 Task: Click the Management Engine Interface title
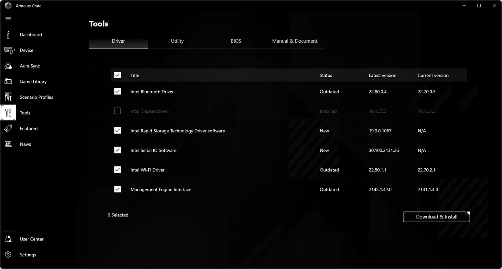pyautogui.click(x=161, y=190)
